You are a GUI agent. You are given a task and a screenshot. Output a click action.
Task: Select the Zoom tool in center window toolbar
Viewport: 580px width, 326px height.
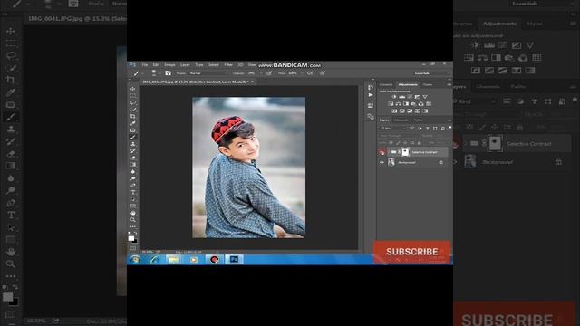(133, 220)
